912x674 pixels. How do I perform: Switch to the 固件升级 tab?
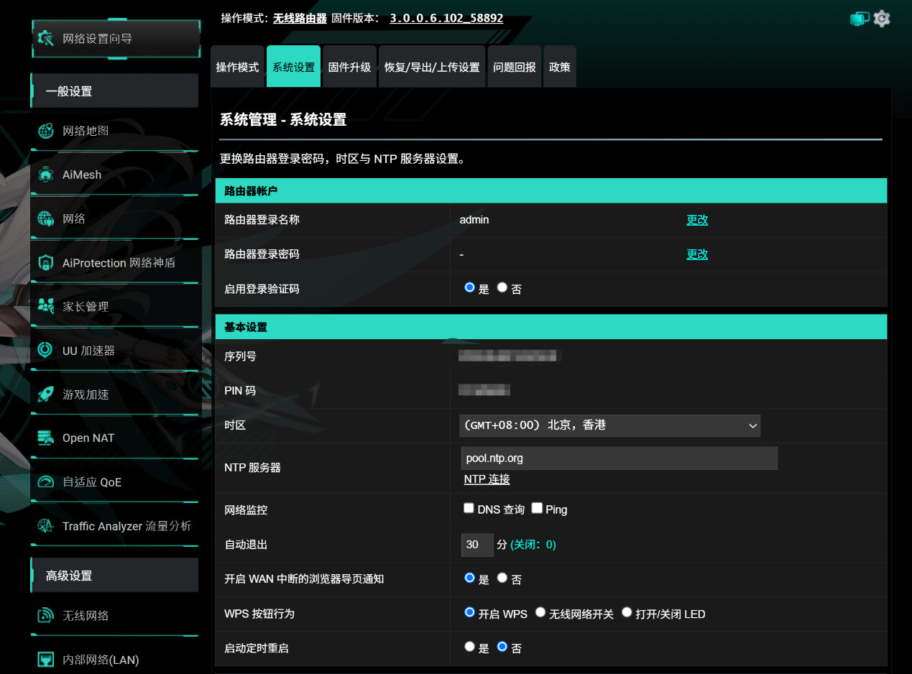(349, 67)
